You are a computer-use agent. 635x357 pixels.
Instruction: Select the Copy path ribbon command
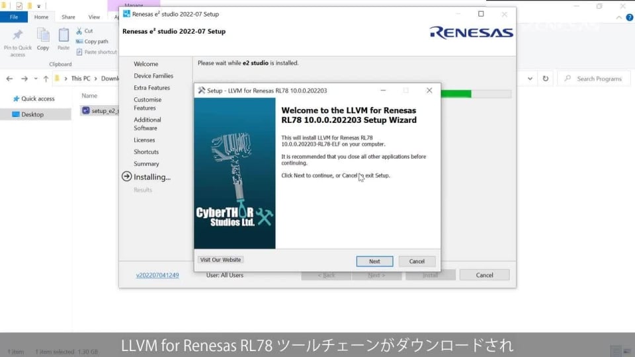click(95, 41)
